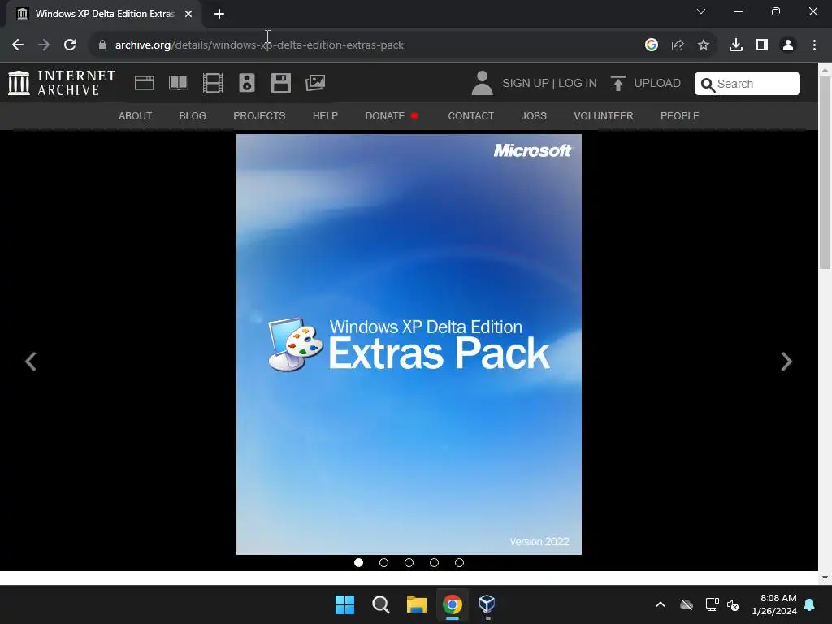Open Chrome profile icon
The image size is (832, 624).
point(788,45)
